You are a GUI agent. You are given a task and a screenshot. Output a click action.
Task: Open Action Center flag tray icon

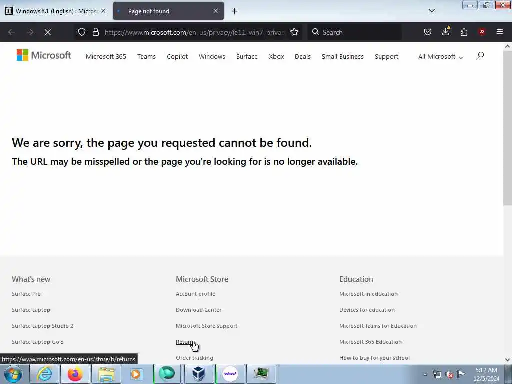point(461,374)
